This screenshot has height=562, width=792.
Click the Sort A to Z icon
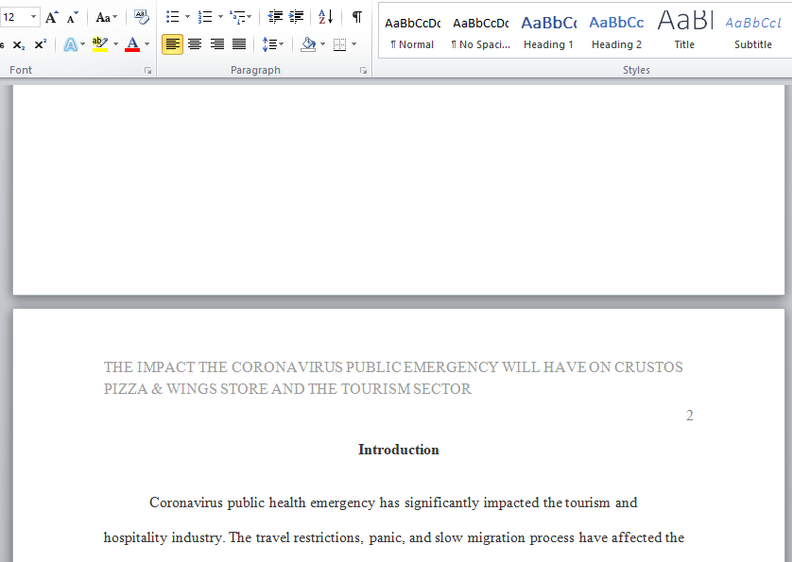[x=326, y=17]
